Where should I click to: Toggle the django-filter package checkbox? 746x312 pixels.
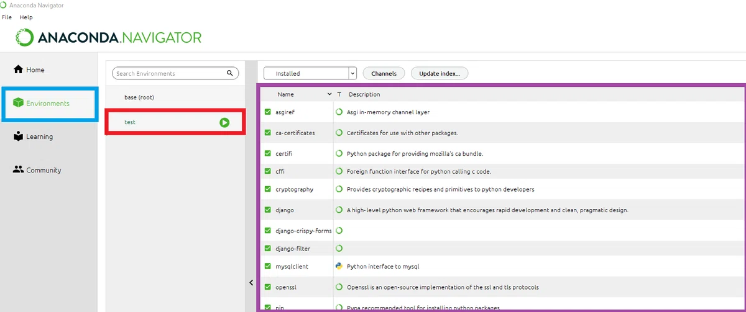(268, 249)
